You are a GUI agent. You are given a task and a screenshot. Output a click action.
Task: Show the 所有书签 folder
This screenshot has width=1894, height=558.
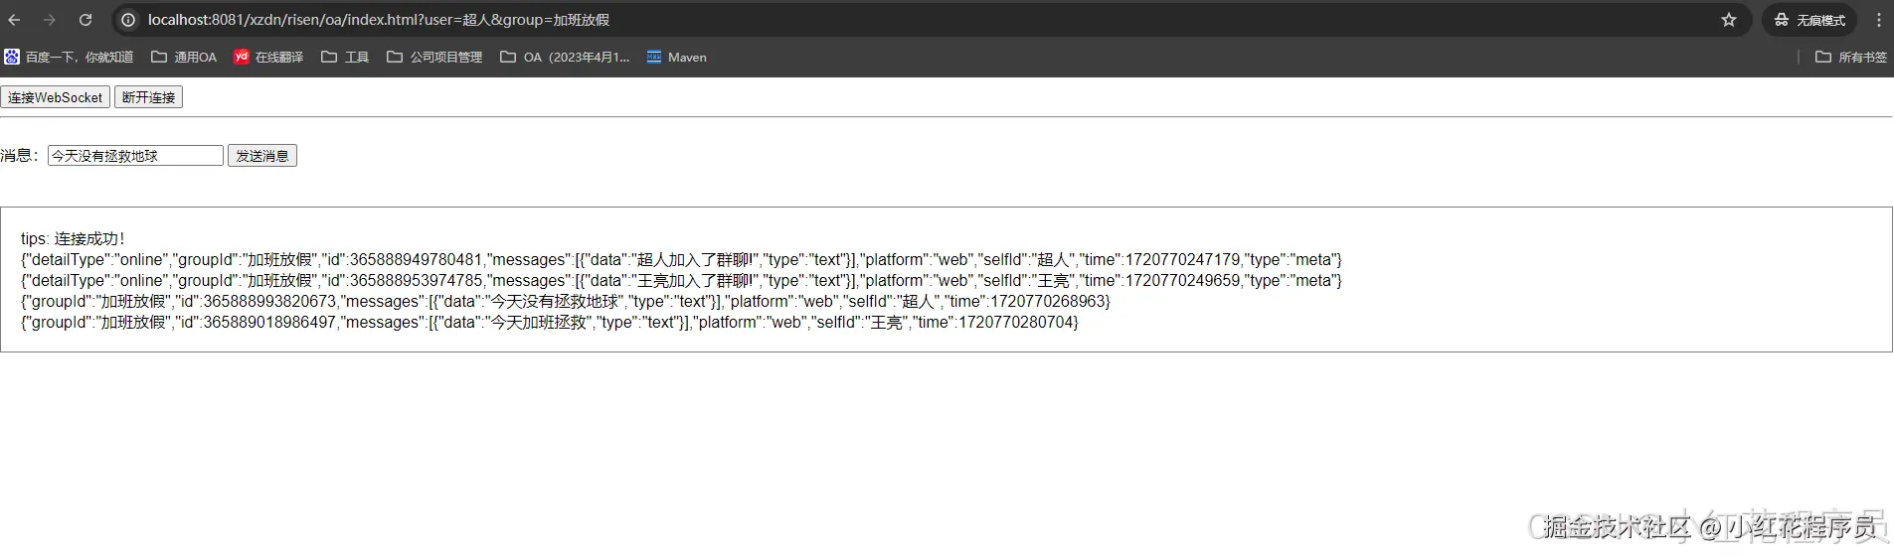point(1850,58)
